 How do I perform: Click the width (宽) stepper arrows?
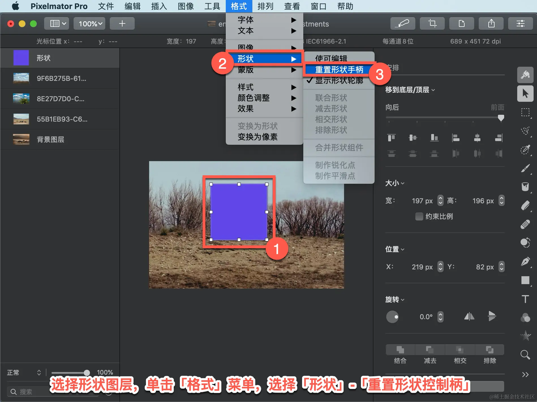[441, 200]
